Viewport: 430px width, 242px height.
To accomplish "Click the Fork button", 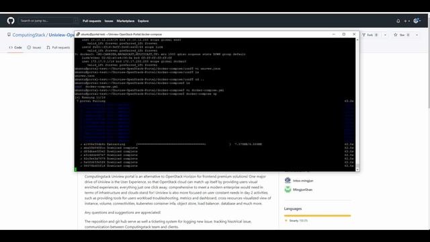I will [x=370, y=35].
